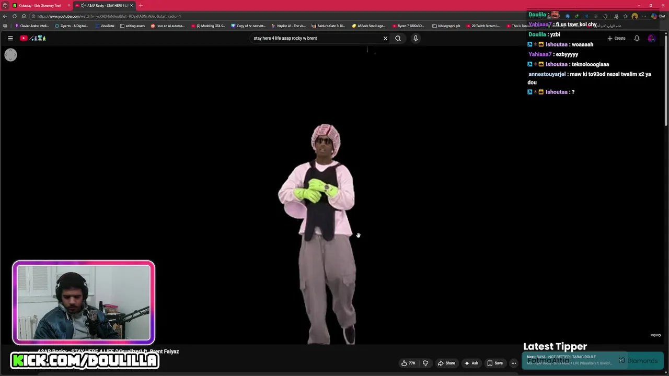This screenshot has height=376, width=669.
Task: Expand the editing assets bookmark folder
Action: (133, 26)
